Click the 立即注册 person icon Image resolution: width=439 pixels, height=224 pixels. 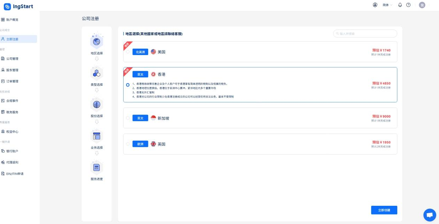(3, 39)
